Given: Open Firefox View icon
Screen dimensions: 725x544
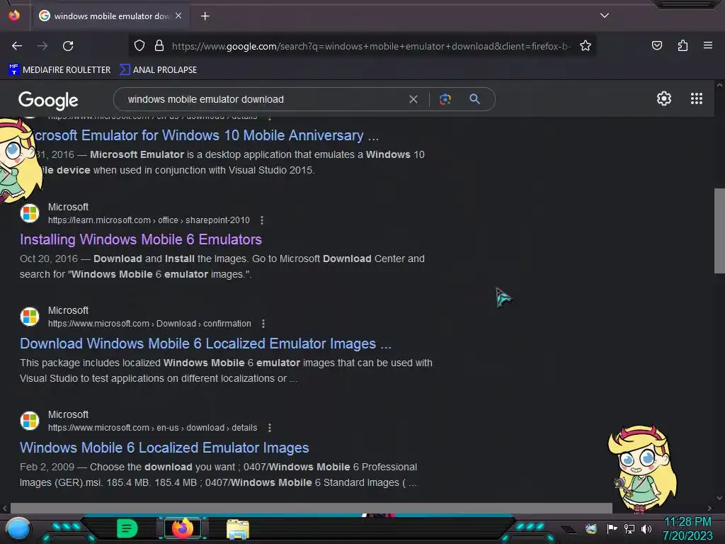Looking at the screenshot, I should [14, 16].
